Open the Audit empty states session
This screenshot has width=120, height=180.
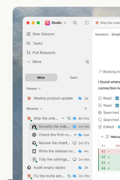click(x=57, y=168)
